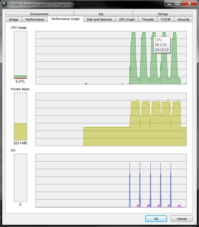Open the Security tab

[183, 19]
